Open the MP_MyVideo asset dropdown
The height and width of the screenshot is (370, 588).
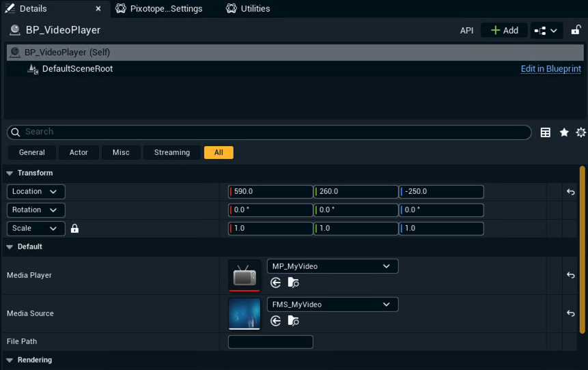click(x=333, y=266)
